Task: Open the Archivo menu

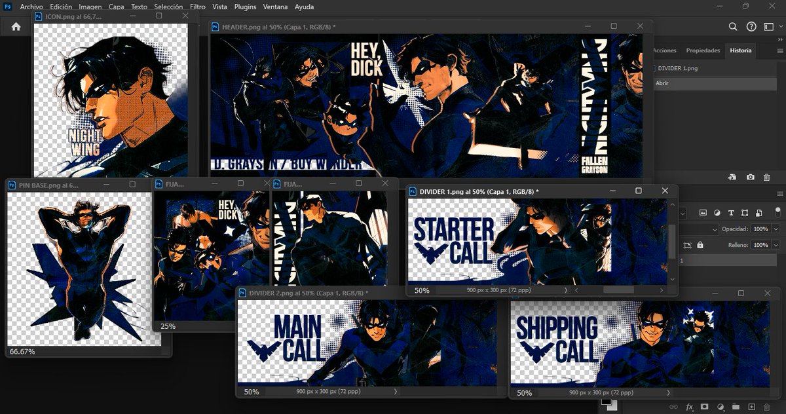Action: pyautogui.click(x=31, y=7)
